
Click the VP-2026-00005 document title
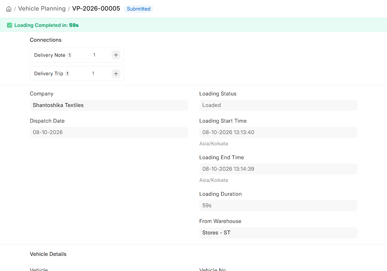click(96, 8)
